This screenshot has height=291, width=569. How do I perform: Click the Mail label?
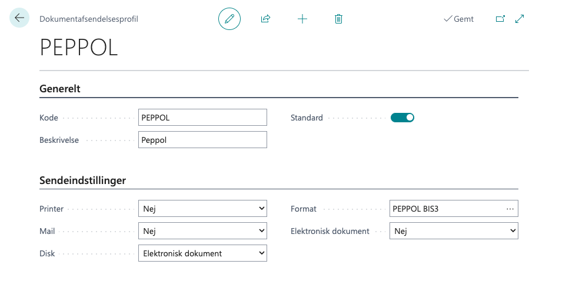[x=47, y=231]
